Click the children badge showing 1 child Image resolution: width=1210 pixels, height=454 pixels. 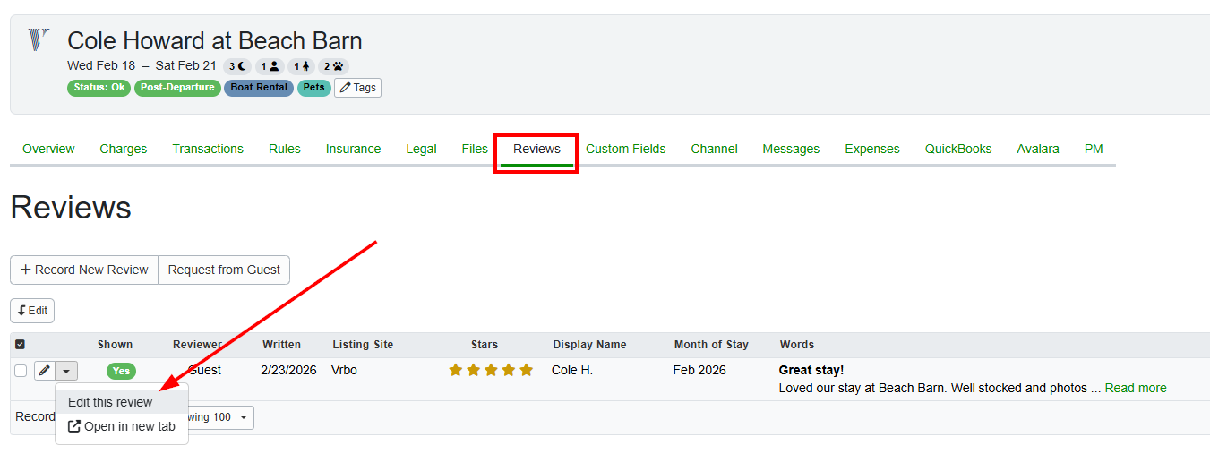click(301, 65)
